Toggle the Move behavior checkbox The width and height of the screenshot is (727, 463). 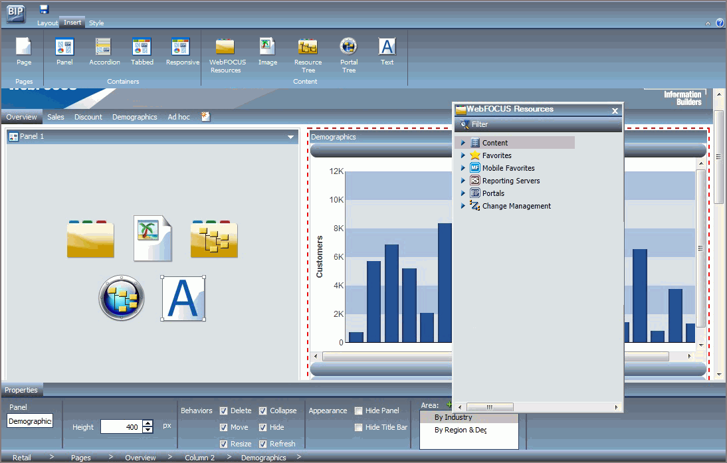[223, 427]
